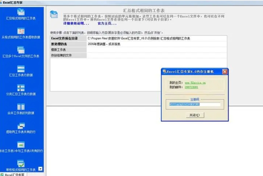Click the 286733081 mail link
Viewport: 263px width, 176px height.
pyautogui.click(x=191, y=87)
